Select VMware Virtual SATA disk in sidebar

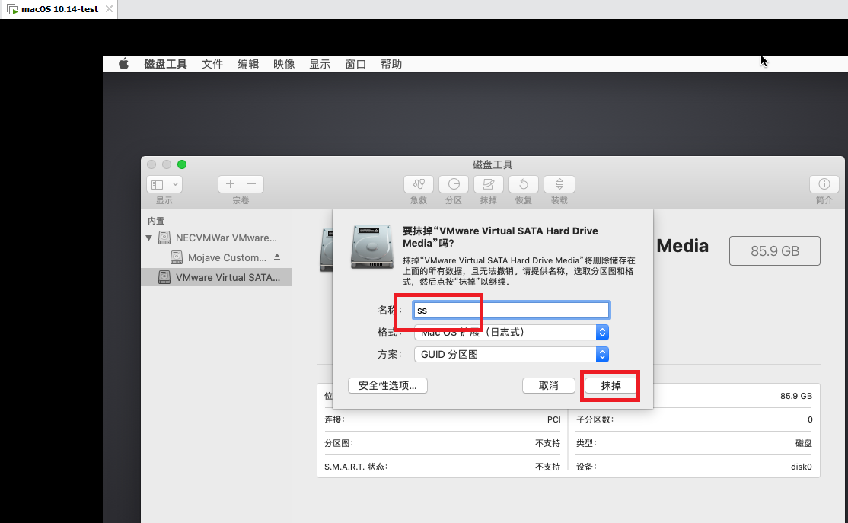point(216,277)
